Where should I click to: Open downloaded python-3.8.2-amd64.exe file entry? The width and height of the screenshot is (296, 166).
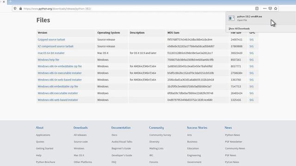click(x=261, y=18)
